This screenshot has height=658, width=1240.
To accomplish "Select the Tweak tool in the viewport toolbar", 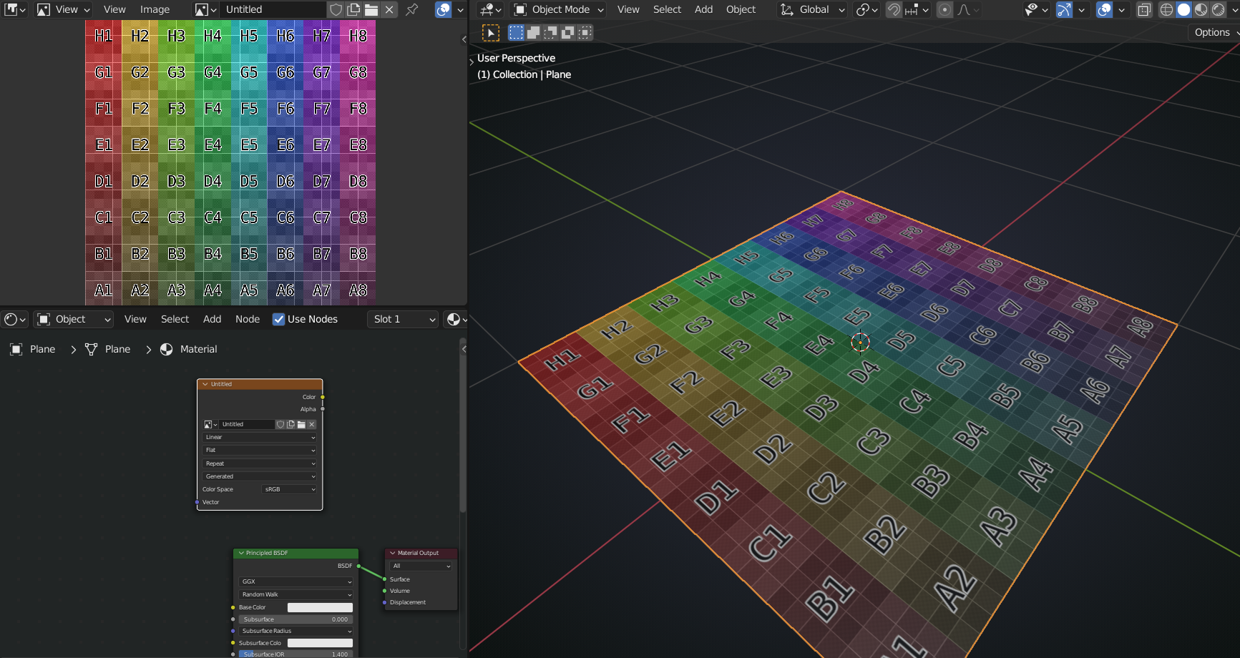I will coord(491,32).
